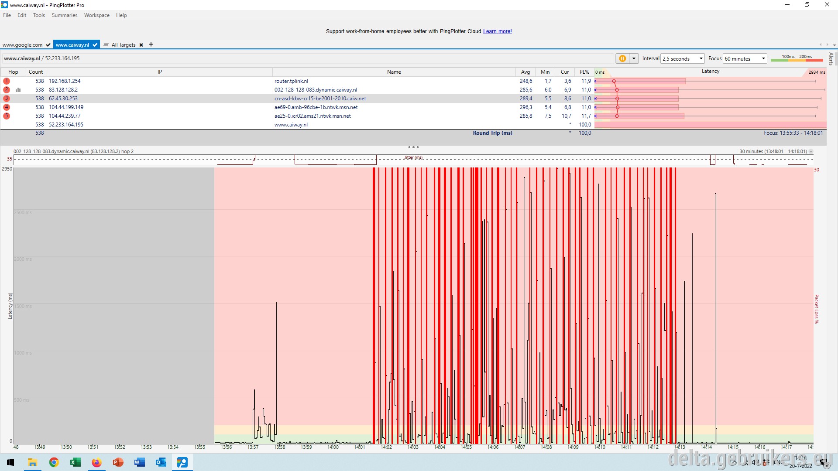Select the red hop 1 circle icon
This screenshot has height=471, width=838.
(7, 81)
